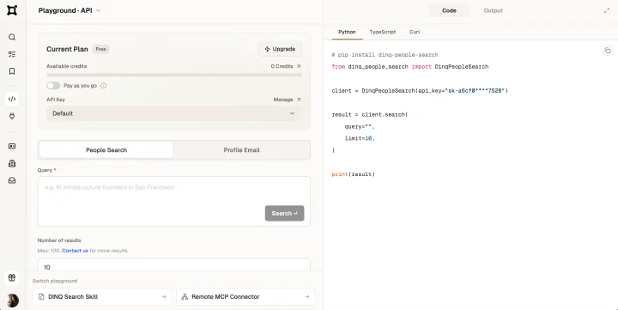This screenshot has height=310, width=618.
Task: Focus the Query text area
Action: (x=173, y=201)
